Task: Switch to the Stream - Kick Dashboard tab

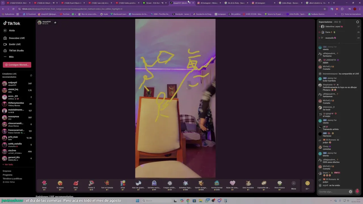Action: (153, 3)
